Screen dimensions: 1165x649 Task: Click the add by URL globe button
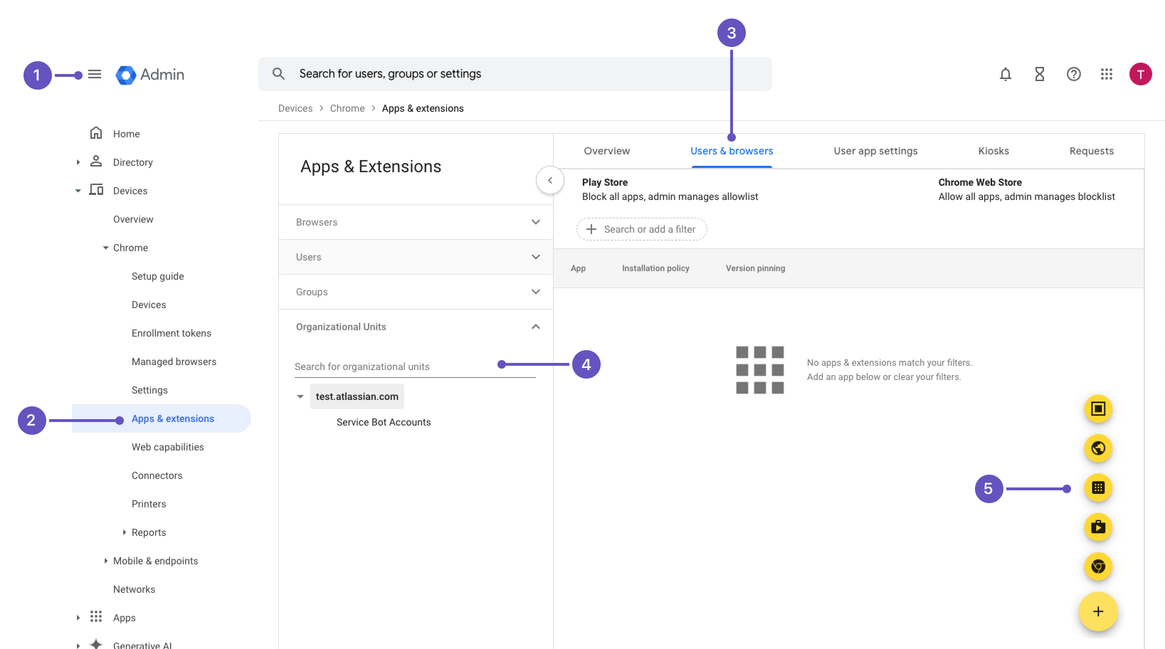[x=1098, y=448]
